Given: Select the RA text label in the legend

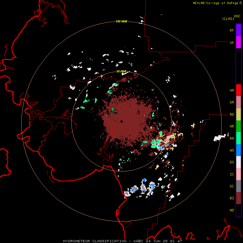Looking at the screenshot, I should (232, 139).
